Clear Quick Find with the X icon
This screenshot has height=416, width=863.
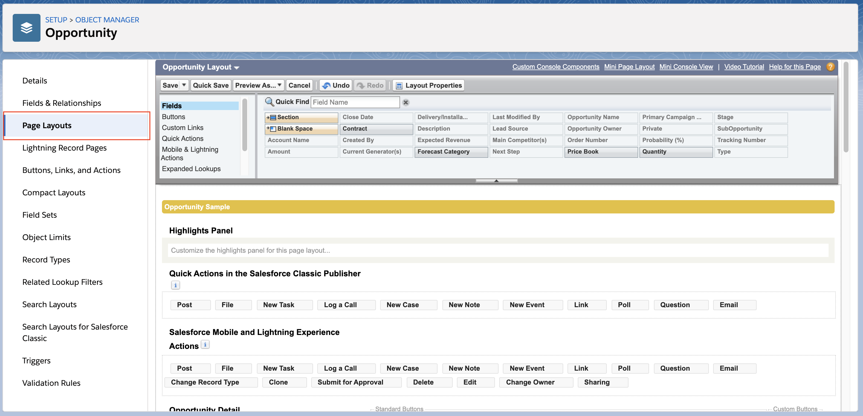pyautogui.click(x=406, y=102)
